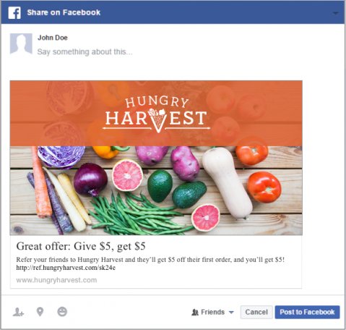
Task: Open the emoji feeling icon
Action: pos(62,312)
